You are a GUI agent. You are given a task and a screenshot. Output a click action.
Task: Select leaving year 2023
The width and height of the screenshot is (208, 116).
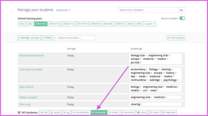(30, 24)
